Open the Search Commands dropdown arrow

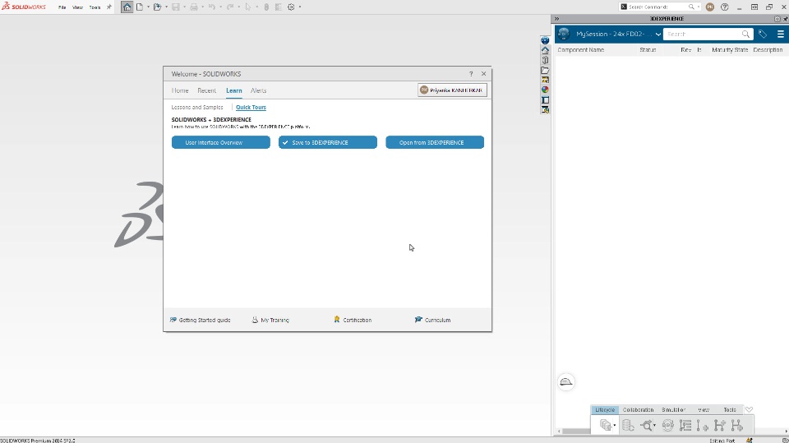click(699, 7)
